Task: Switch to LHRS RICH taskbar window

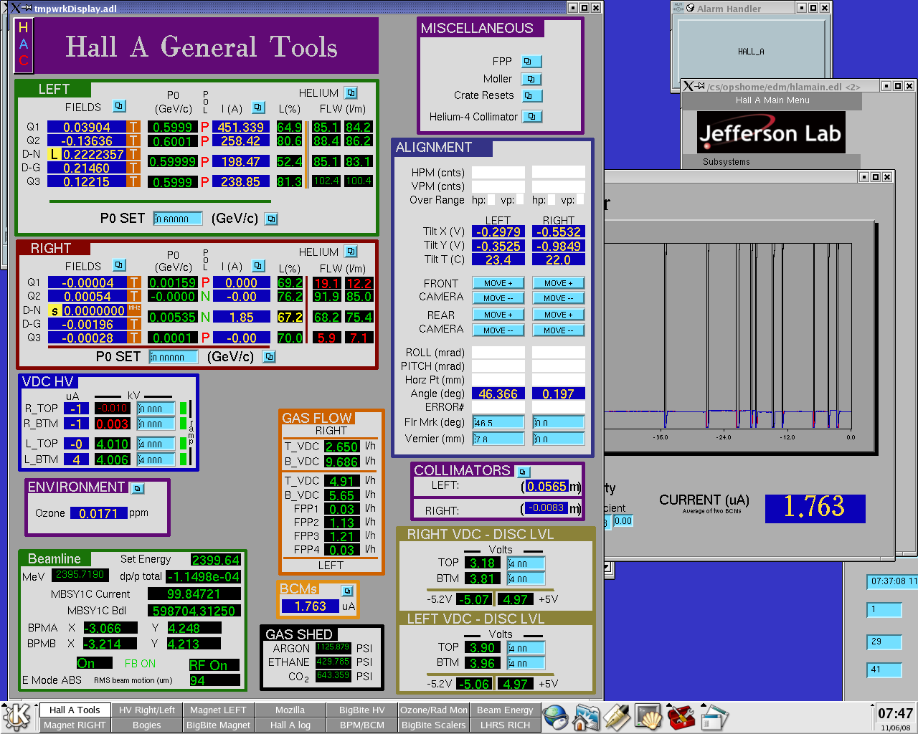Action: coord(505,725)
